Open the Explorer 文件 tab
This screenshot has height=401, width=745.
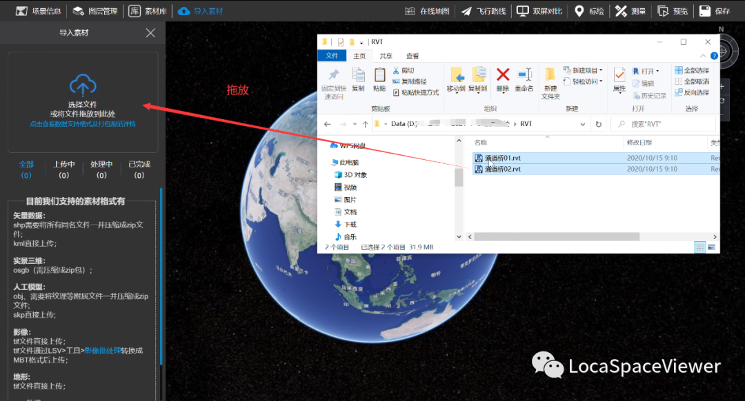[x=332, y=56]
